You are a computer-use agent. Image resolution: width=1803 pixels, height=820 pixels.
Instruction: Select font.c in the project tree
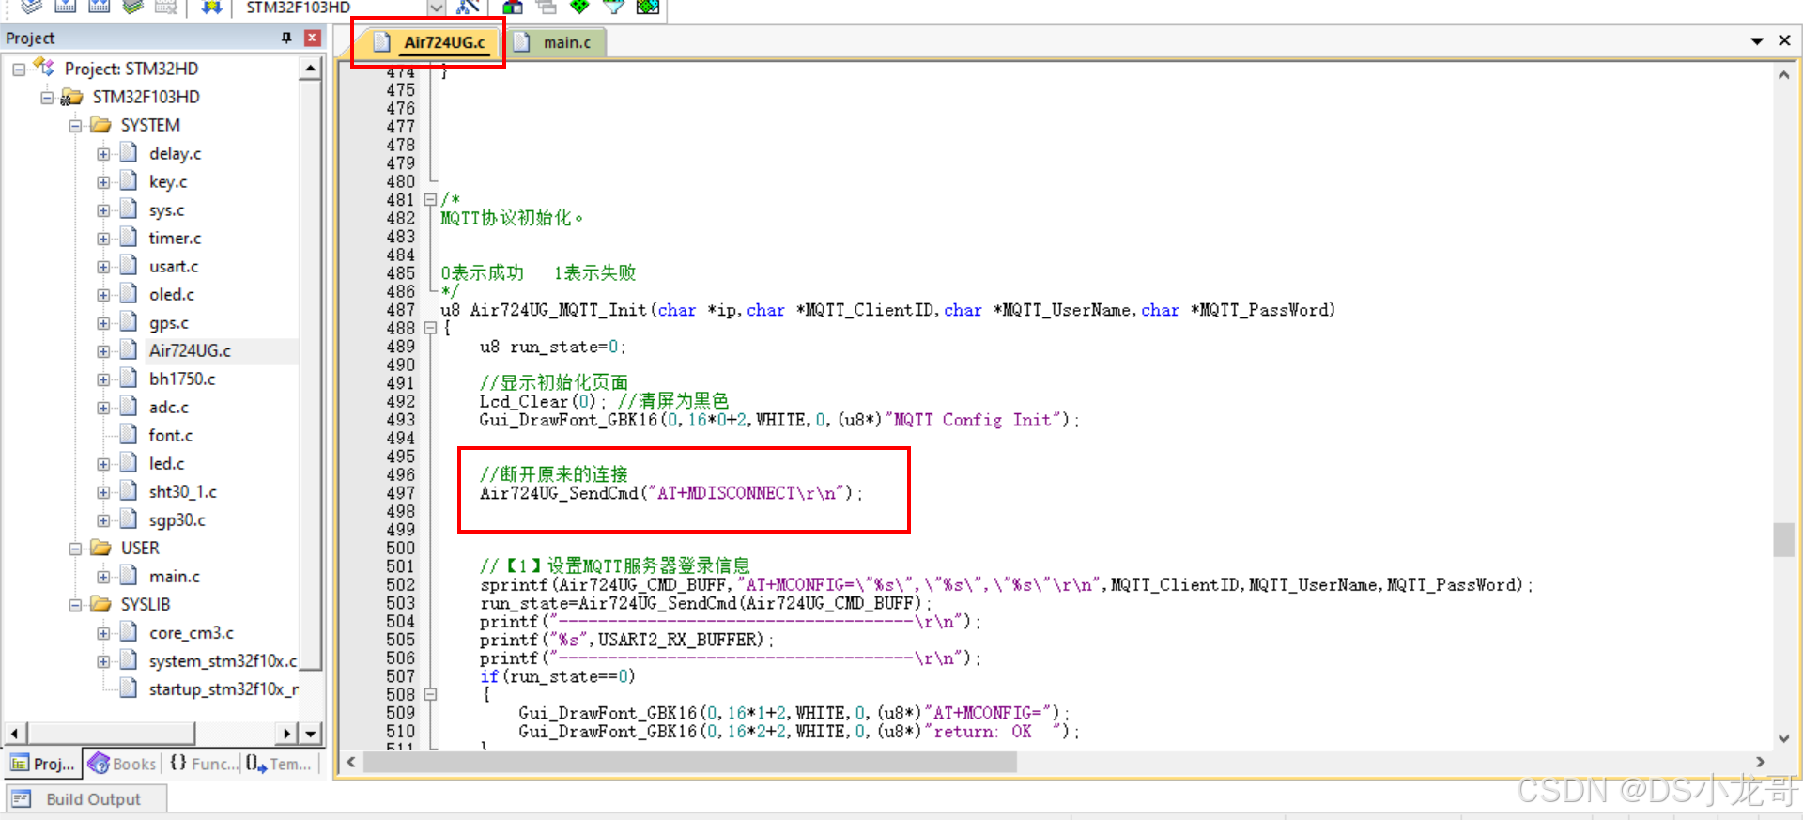pyautogui.click(x=171, y=436)
